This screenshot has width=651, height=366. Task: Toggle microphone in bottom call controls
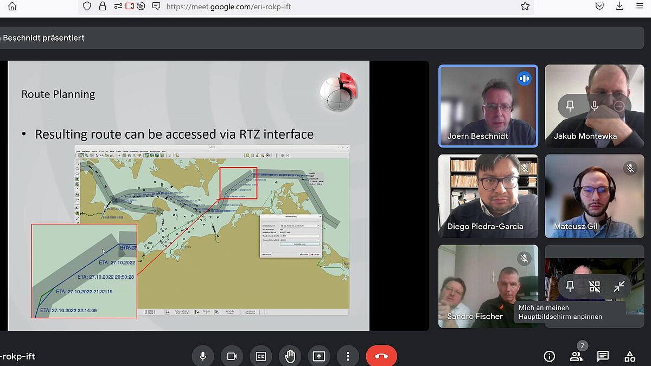click(202, 356)
